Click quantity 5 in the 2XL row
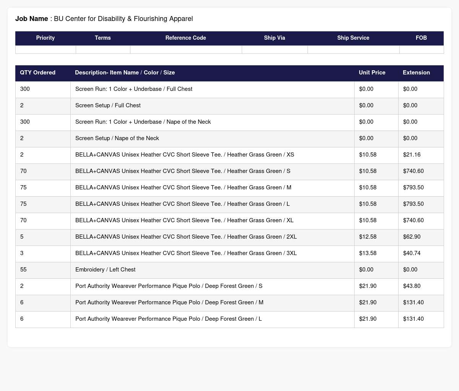Image resolution: width=459 pixels, height=391 pixels. (22, 237)
